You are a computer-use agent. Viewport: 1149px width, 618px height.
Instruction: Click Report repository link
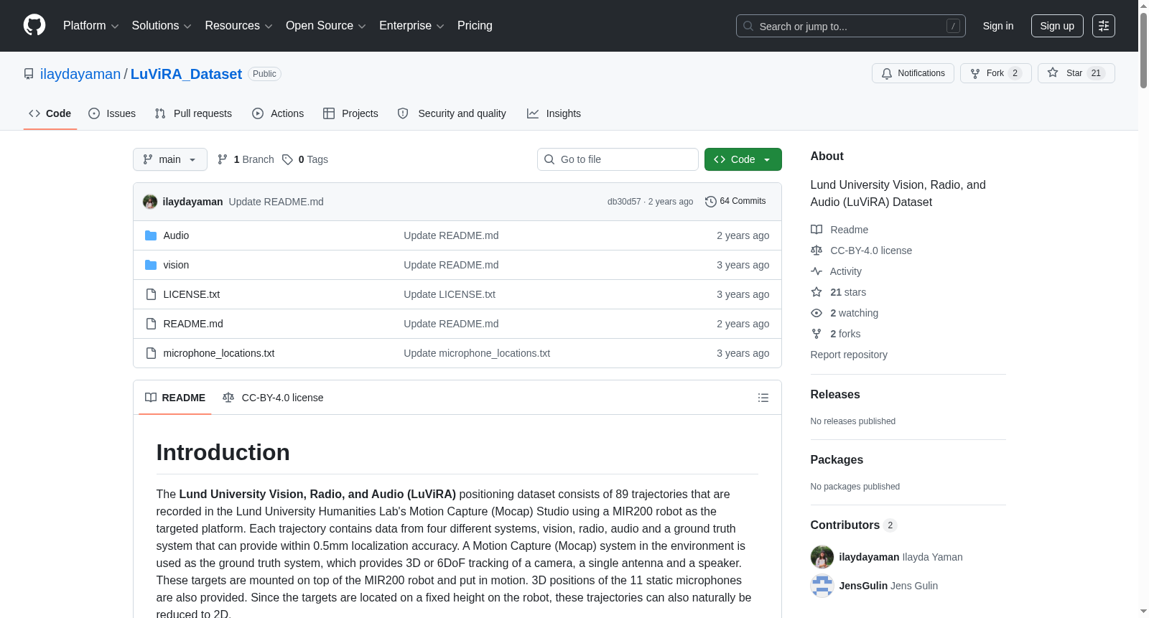[x=849, y=355]
